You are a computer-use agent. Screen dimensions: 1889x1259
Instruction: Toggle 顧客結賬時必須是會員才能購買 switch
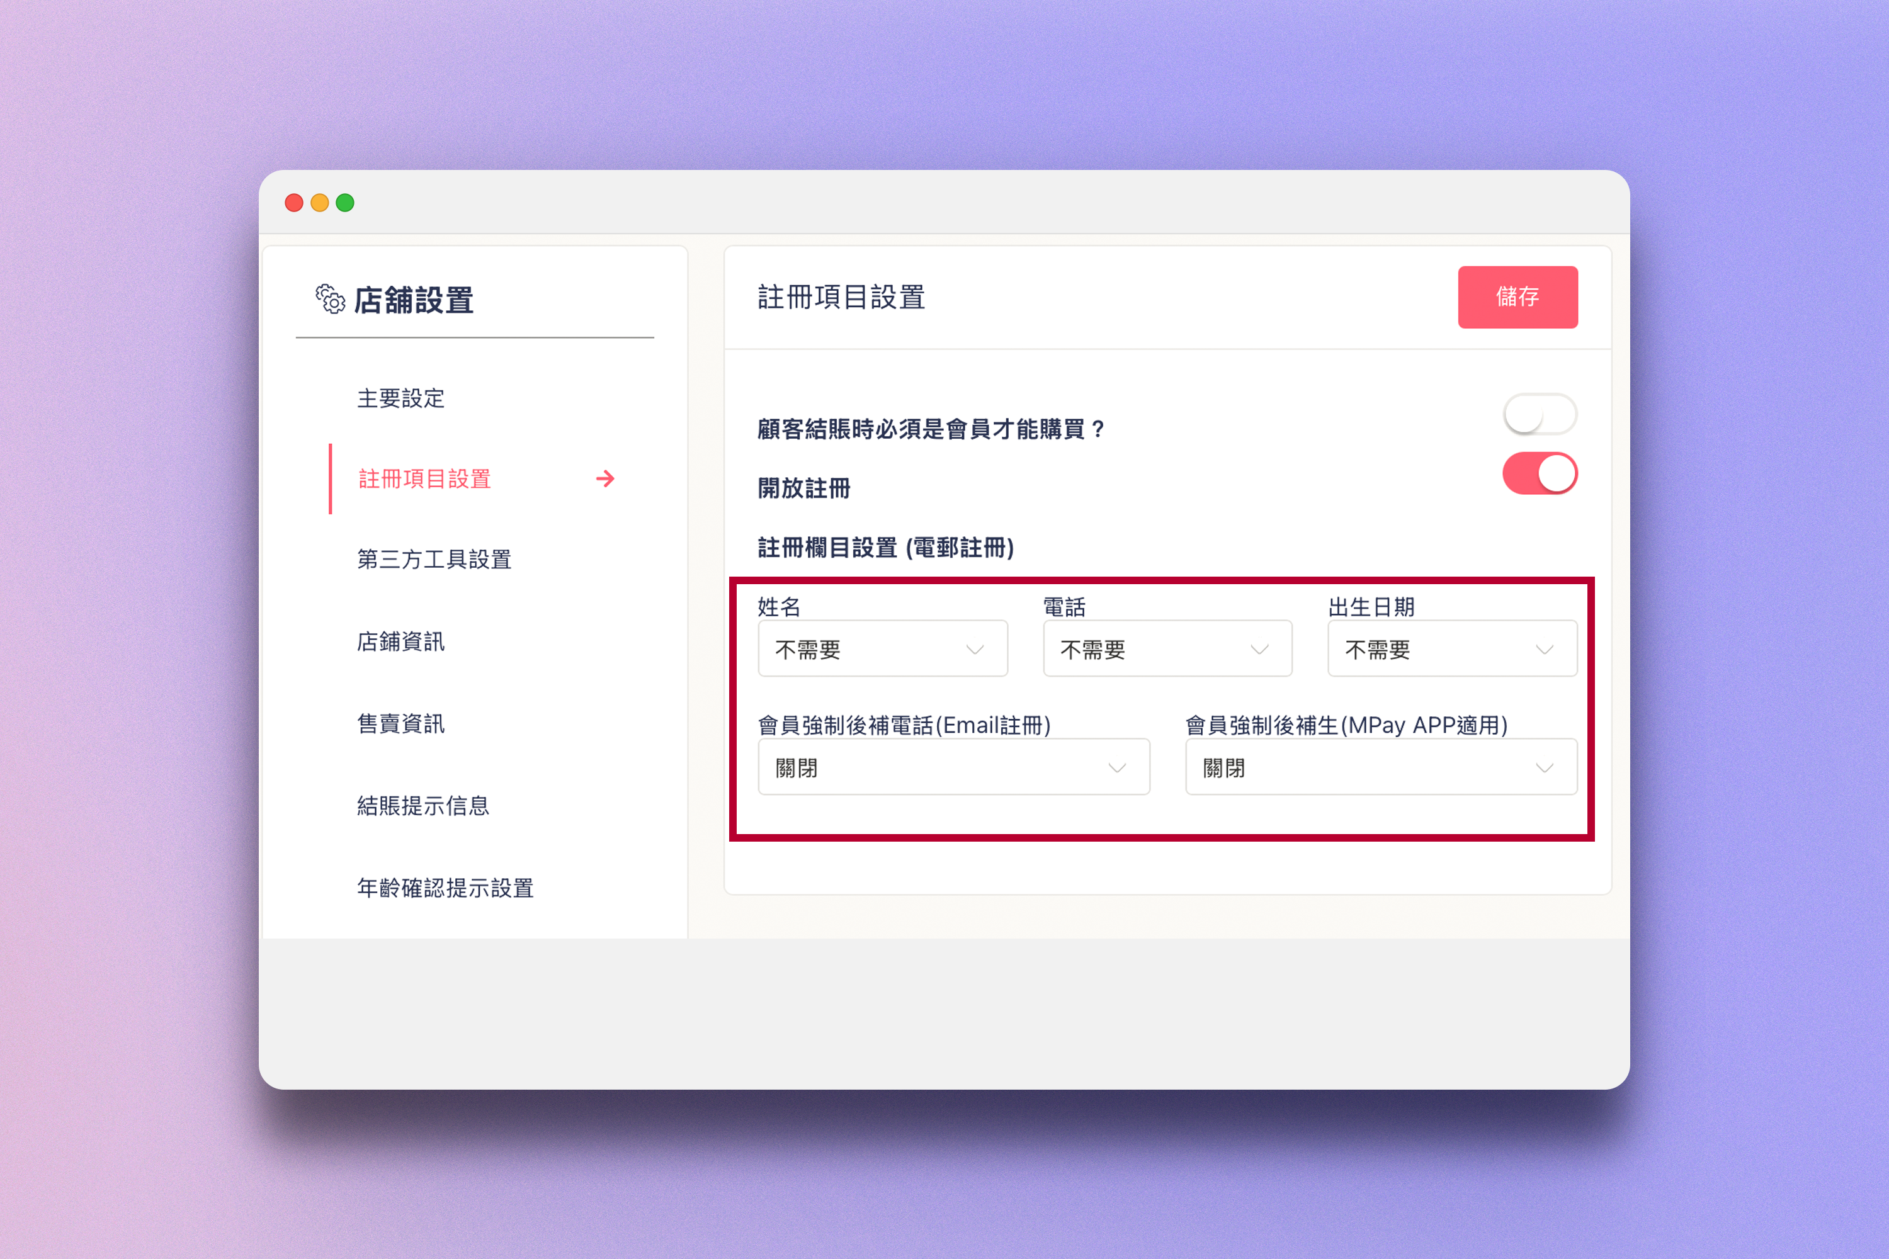1539,415
